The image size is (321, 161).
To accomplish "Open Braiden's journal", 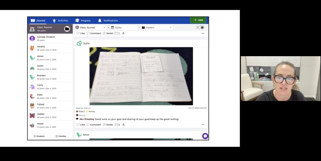I will coord(50,77).
